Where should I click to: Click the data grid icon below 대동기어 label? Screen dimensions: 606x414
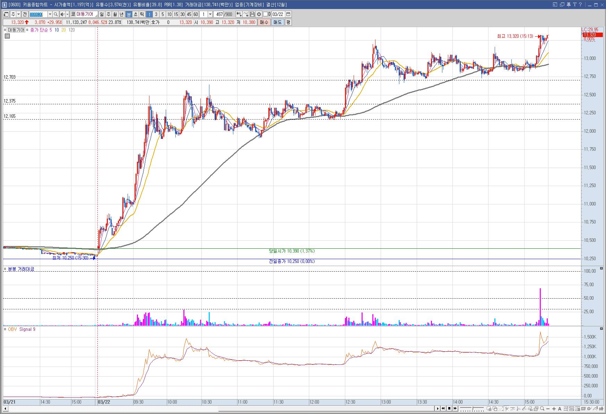click(x=7, y=36)
